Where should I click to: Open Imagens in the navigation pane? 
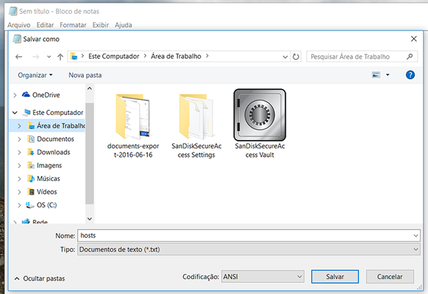(x=49, y=165)
